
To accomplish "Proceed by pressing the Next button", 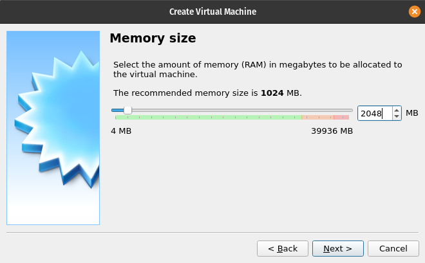I will pos(338,248).
